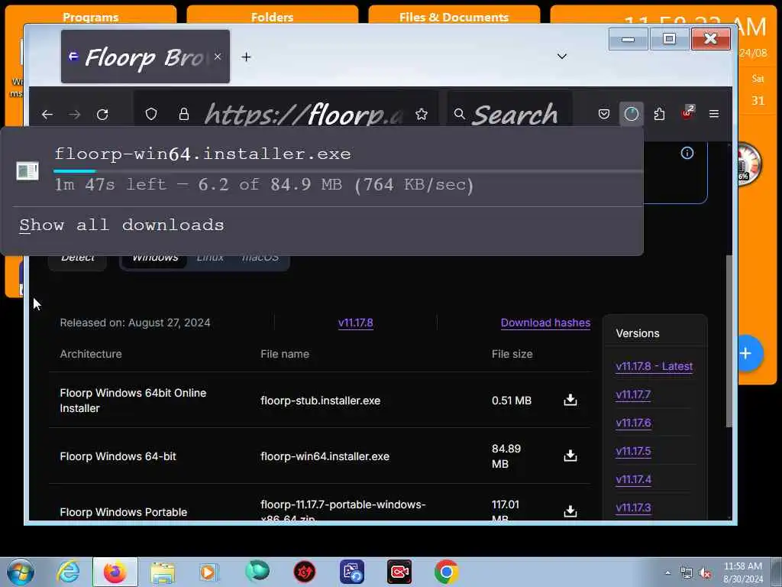The height and width of the screenshot is (587, 782).
Task: Open the tracking protection shield icon
Action: click(x=151, y=115)
